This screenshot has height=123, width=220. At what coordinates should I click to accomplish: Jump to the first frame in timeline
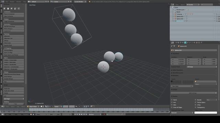(75, 114)
